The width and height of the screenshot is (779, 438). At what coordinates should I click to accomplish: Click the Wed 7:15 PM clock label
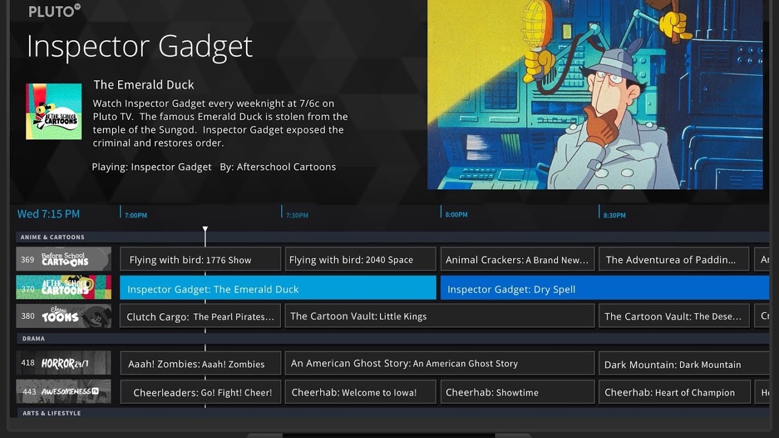[x=49, y=214]
